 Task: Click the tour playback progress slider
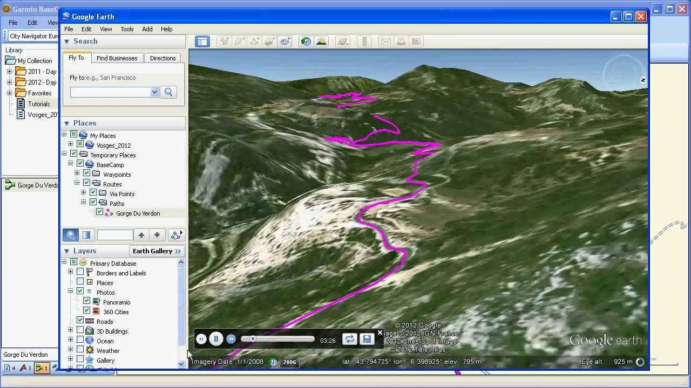point(277,339)
